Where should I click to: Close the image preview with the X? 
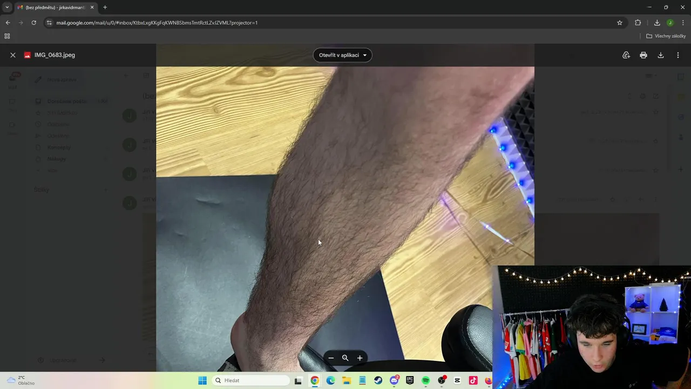[13, 55]
